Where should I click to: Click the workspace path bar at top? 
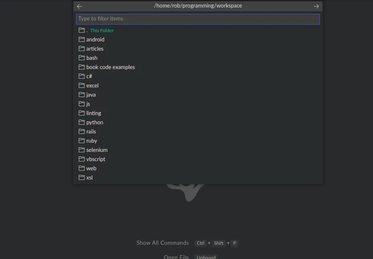198,6
